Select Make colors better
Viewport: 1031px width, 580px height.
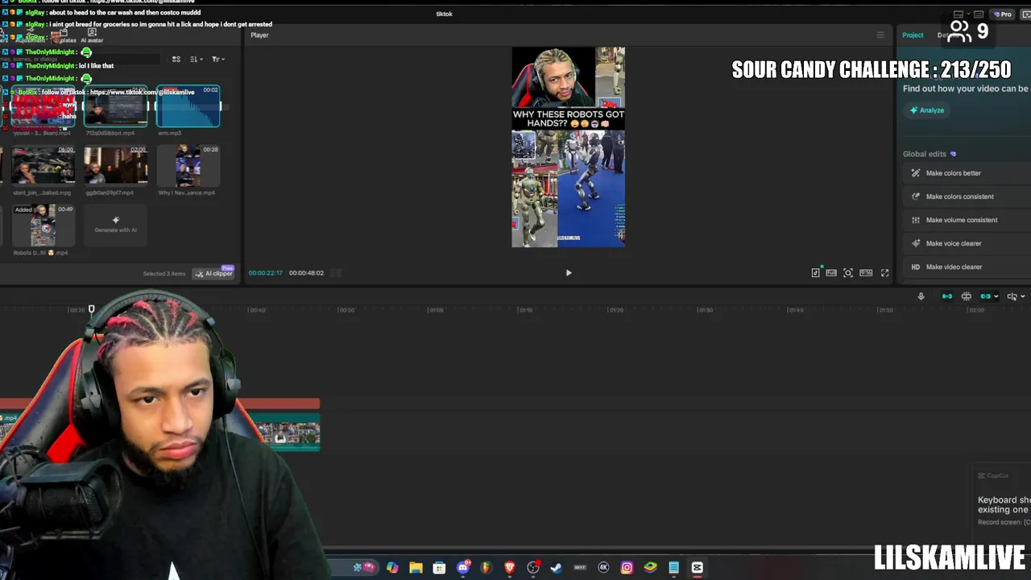967,173
